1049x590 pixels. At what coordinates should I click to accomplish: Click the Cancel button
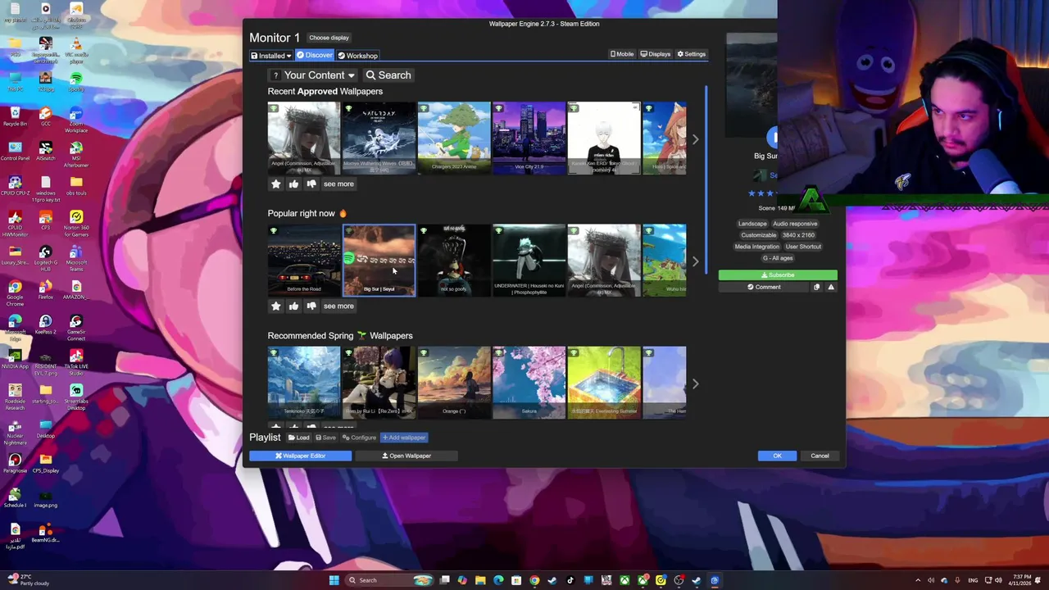click(820, 456)
